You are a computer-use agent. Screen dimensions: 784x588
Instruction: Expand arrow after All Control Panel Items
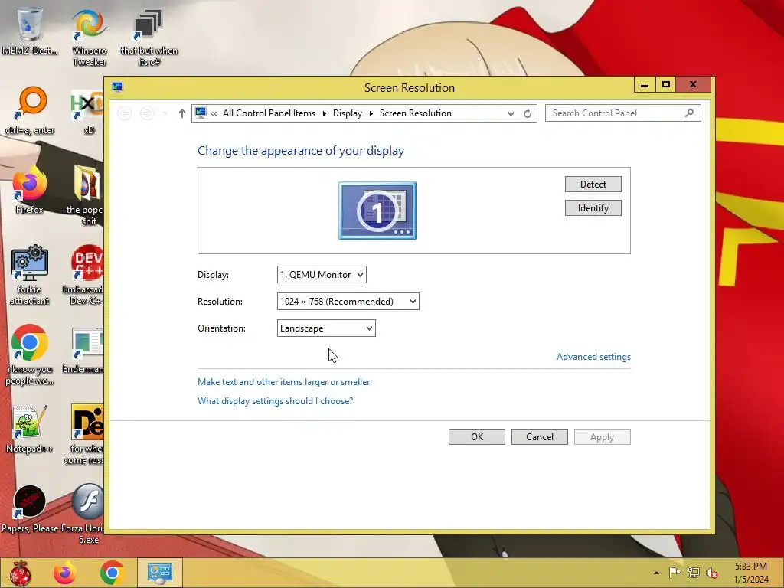(324, 113)
